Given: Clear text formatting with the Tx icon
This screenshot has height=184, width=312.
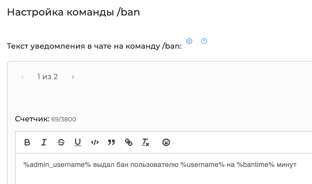Looking at the screenshot, I should (146, 142).
